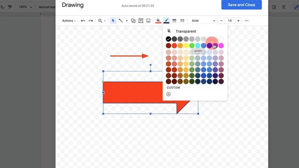This screenshot has height=168, width=299.
Task: Click the editing mode pencil in Docs
Action: point(296,7)
